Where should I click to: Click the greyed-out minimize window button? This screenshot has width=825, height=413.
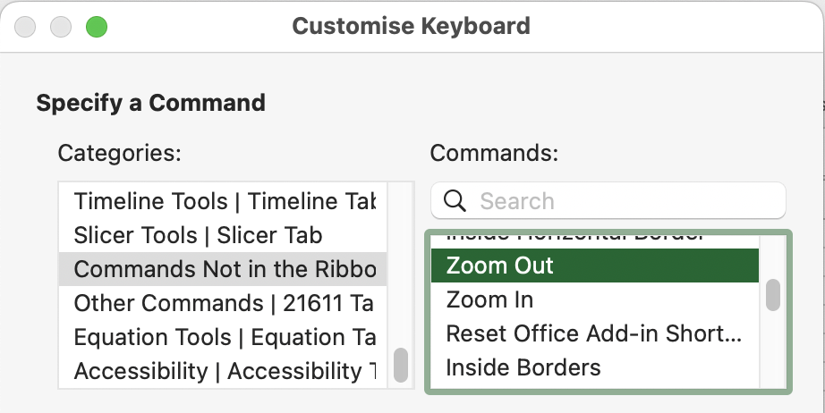tap(61, 27)
